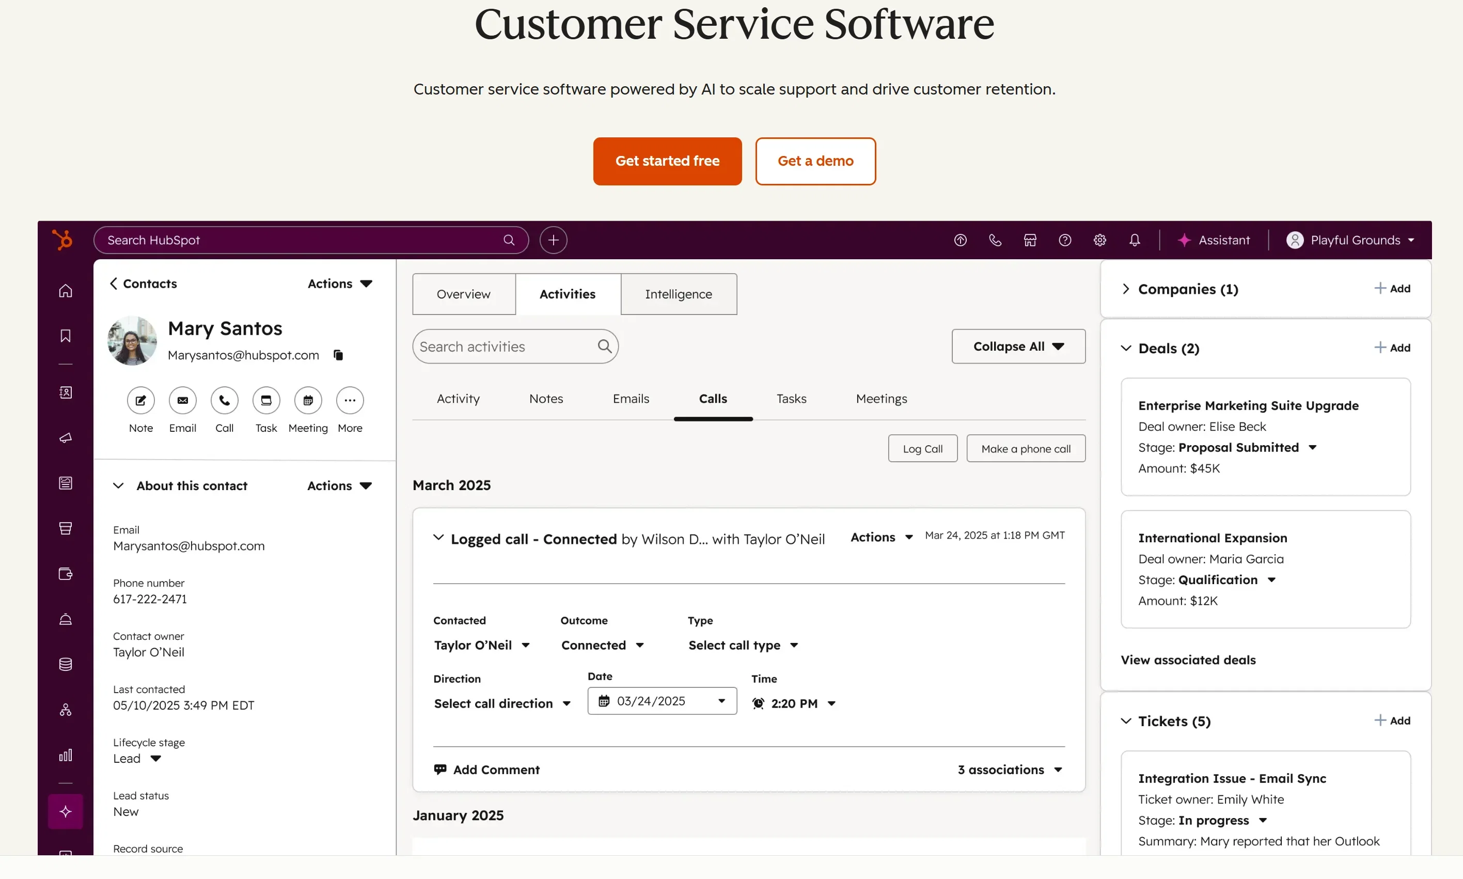Open the Playful Grounds account menu
Screen dimensions: 1463x879
point(1350,240)
